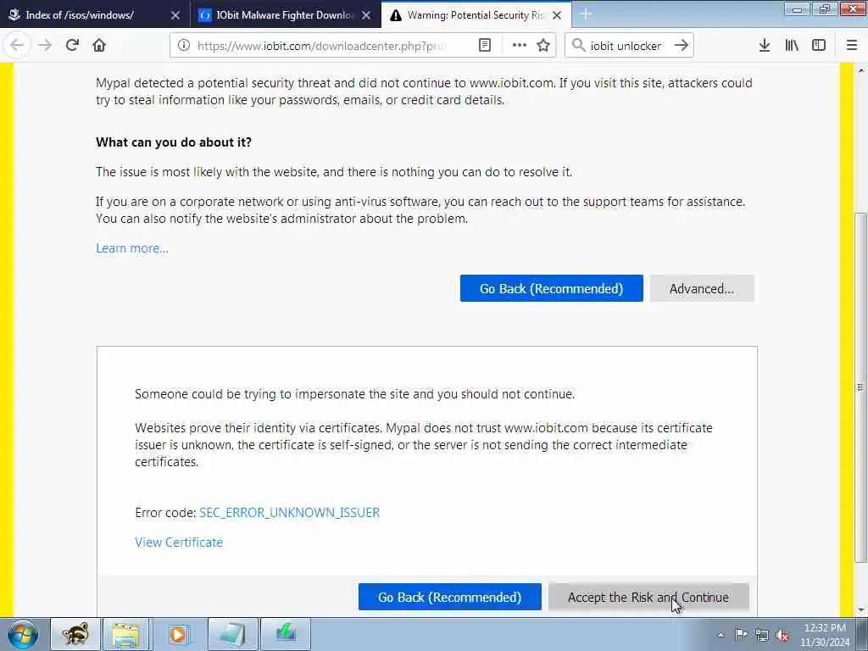Open the Learn more link
Viewport: 868px width, 651px height.
[132, 248]
